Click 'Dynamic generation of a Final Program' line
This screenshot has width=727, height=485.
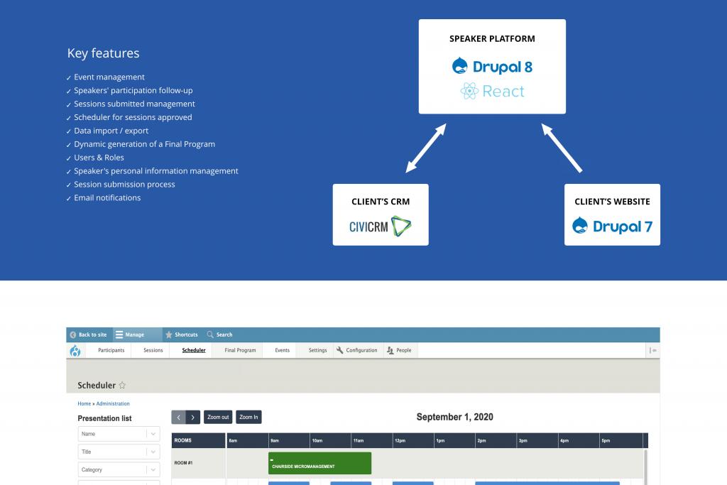(144, 144)
